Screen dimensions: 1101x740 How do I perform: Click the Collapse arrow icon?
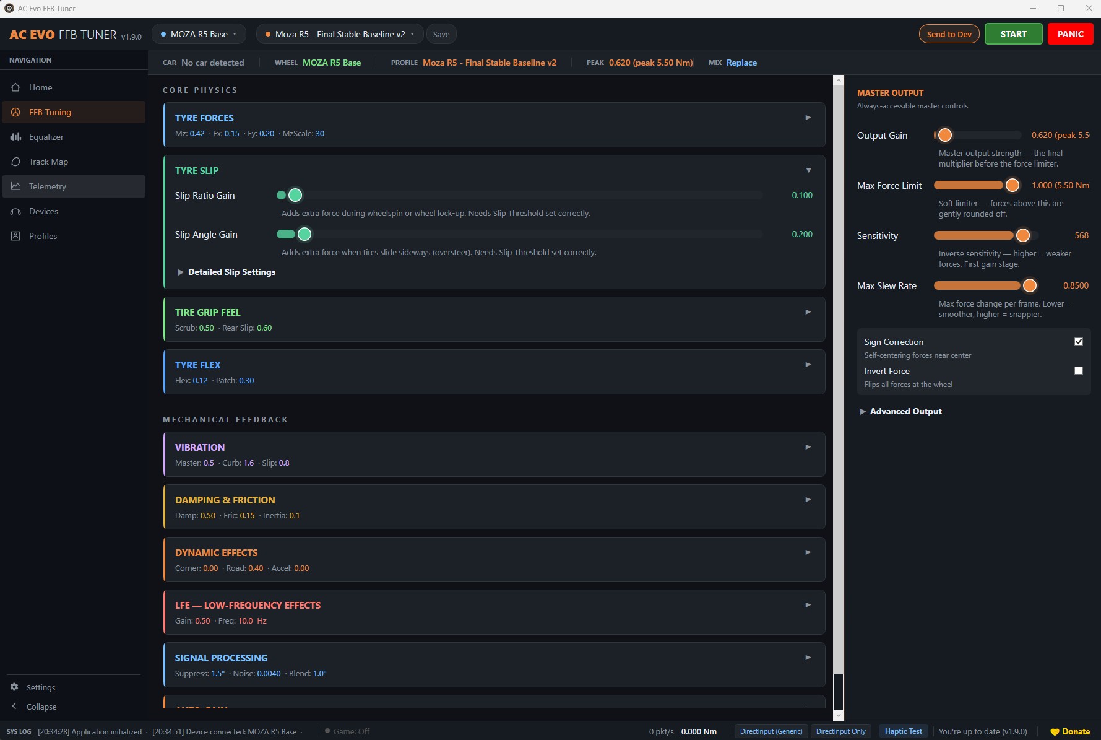(x=14, y=707)
